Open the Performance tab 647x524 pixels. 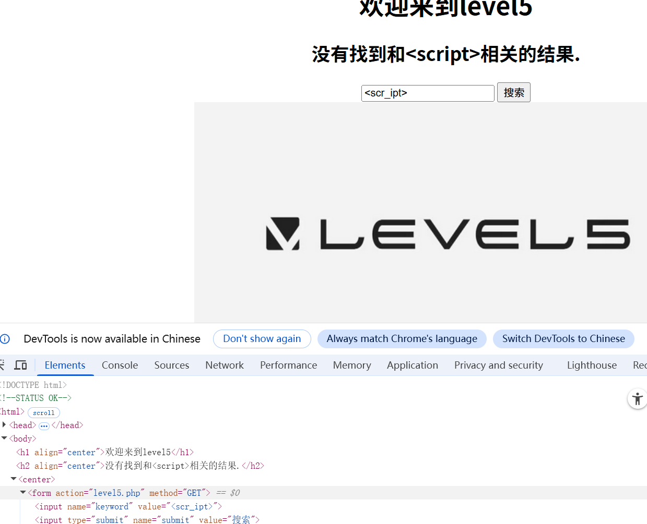click(288, 365)
